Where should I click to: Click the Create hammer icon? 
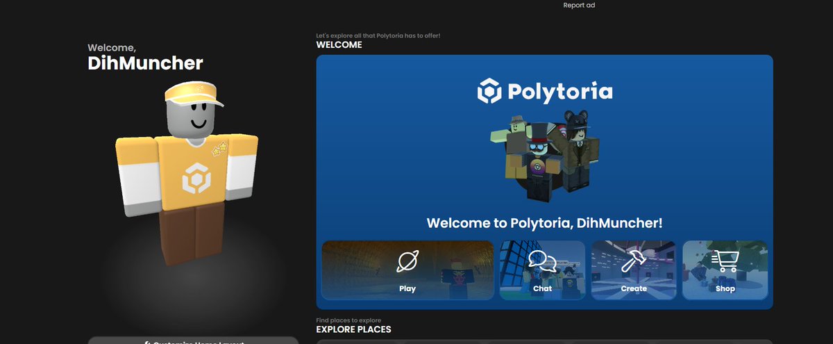pyautogui.click(x=634, y=261)
